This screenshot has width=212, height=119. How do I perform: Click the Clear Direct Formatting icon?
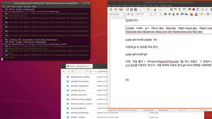191,14
